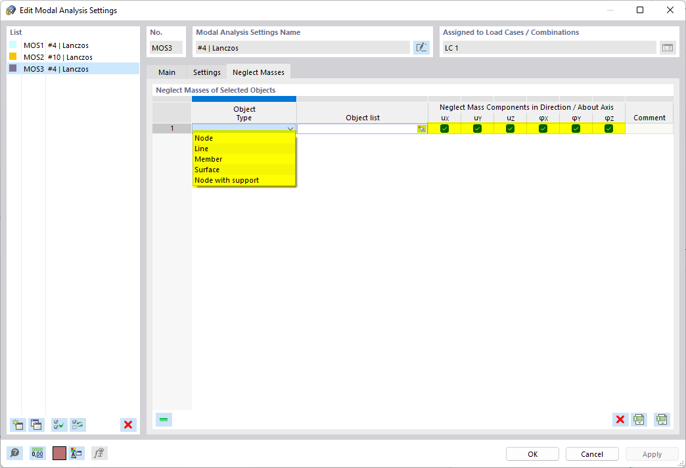Select row header 1 in the table
Image resolution: width=686 pixels, height=468 pixels.
[172, 128]
